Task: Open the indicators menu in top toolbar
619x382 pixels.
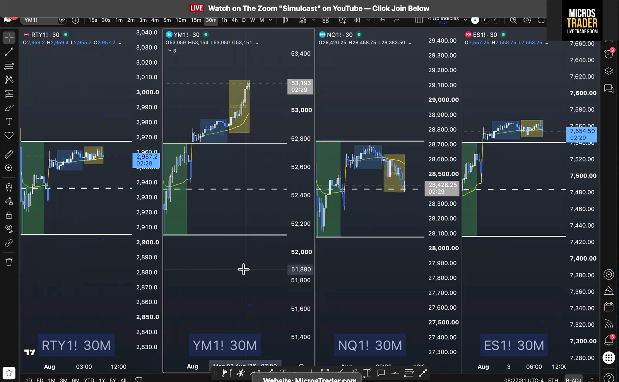Action: [303, 20]
